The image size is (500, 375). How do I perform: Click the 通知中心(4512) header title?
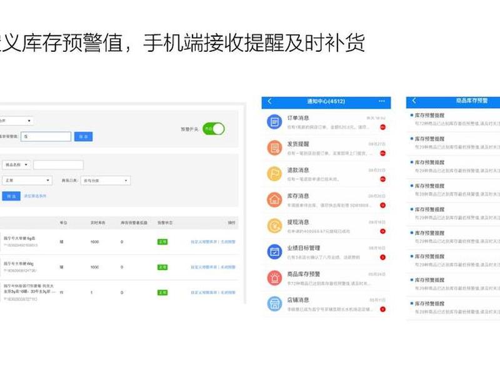tap(326, 101)
